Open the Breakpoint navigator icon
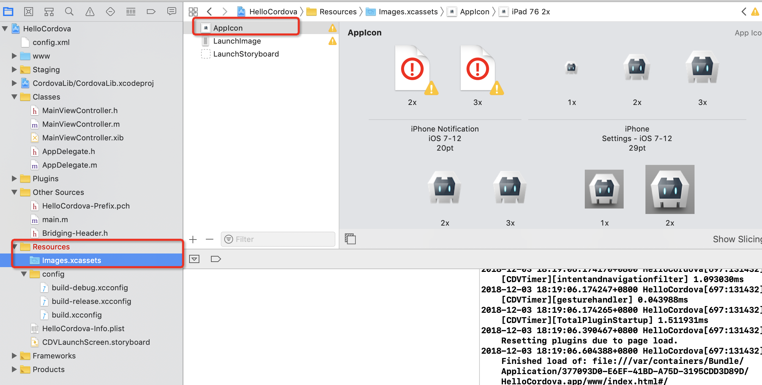This screenshot has width=762, height=385. click(x=151, y=12)
